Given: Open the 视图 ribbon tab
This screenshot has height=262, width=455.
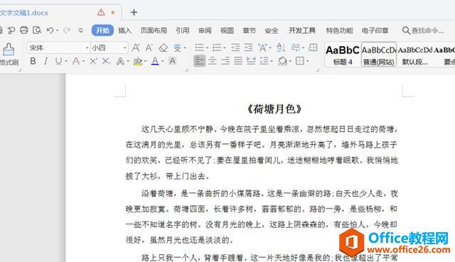Looking at the screenshot, I should [227, 30].
